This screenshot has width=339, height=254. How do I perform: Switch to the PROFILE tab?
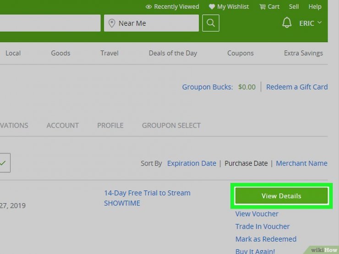click(x=110, y=125)
